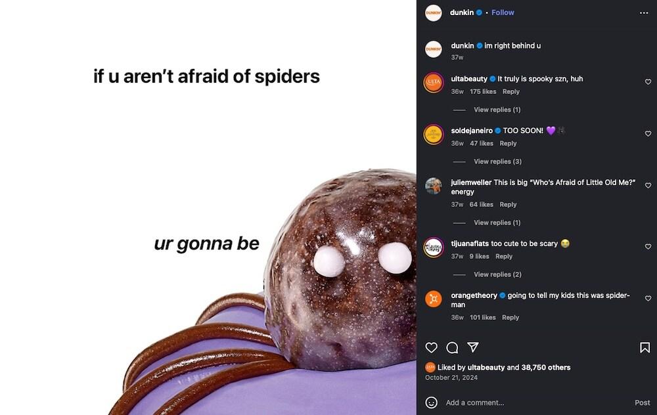Open the comment bubble icon below post
The height and width of the screenshot is (415, 657).
452,347
